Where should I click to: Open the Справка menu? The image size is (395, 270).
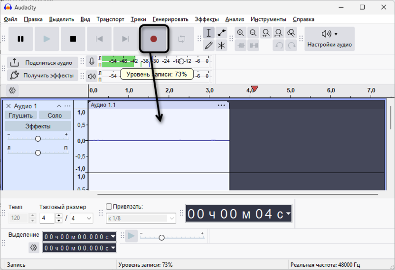[303, 19]
